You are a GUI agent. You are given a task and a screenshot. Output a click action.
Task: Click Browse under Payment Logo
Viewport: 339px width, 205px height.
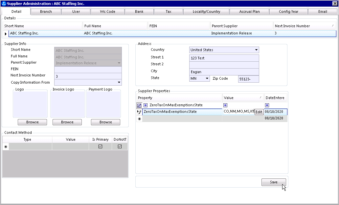pyautogui.click(x=105, y=122)
